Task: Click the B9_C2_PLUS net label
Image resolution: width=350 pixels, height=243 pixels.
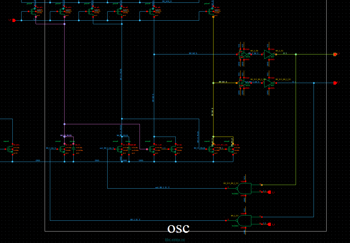Action: click(66, 135)
